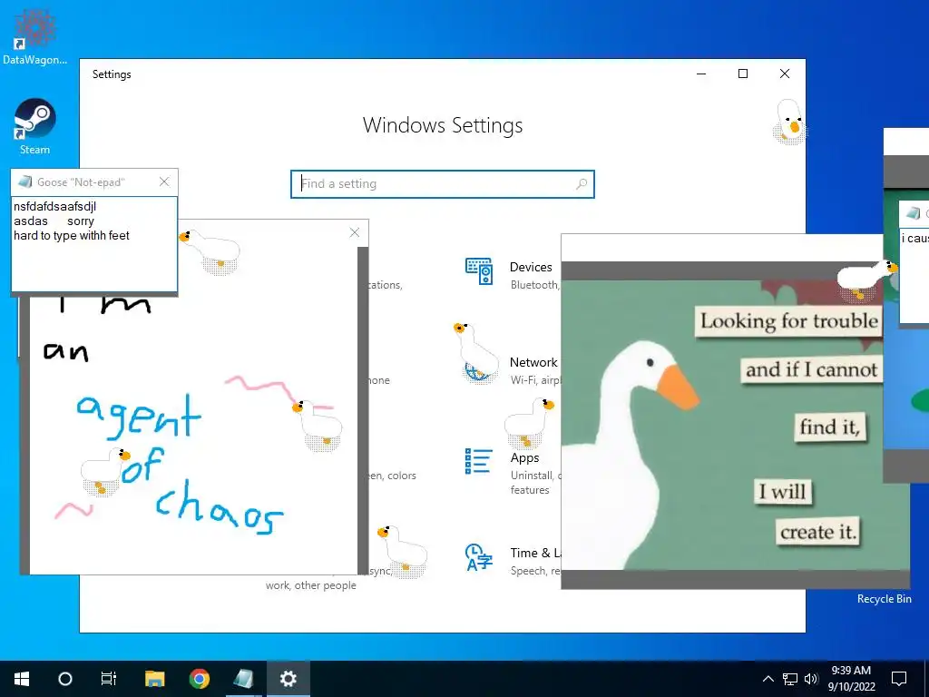The width and height of the screenshot is (929, 697).
Task: Maximize the Settings window
Action: 743,74
